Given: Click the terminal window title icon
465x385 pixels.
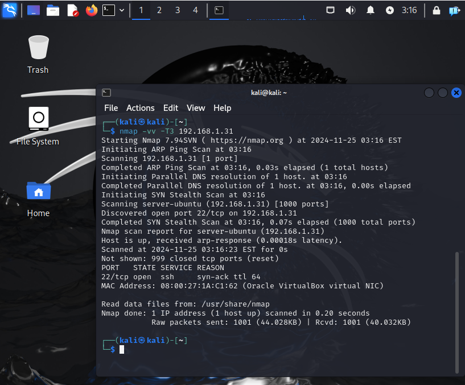Looking at the screenshot, I should pos(106,93).
